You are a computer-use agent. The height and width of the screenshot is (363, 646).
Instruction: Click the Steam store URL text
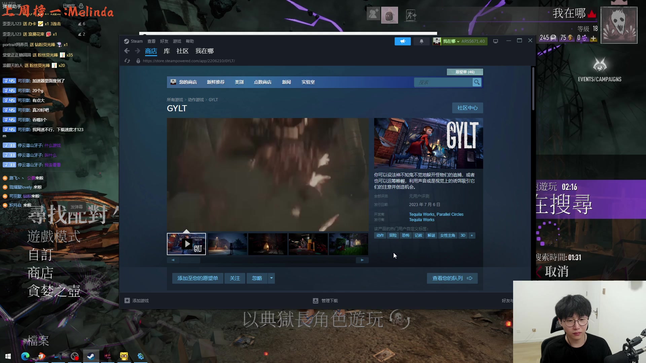189,61
